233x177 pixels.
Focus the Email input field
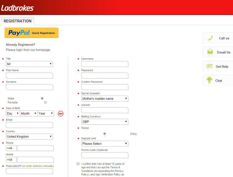pos(30,125)
